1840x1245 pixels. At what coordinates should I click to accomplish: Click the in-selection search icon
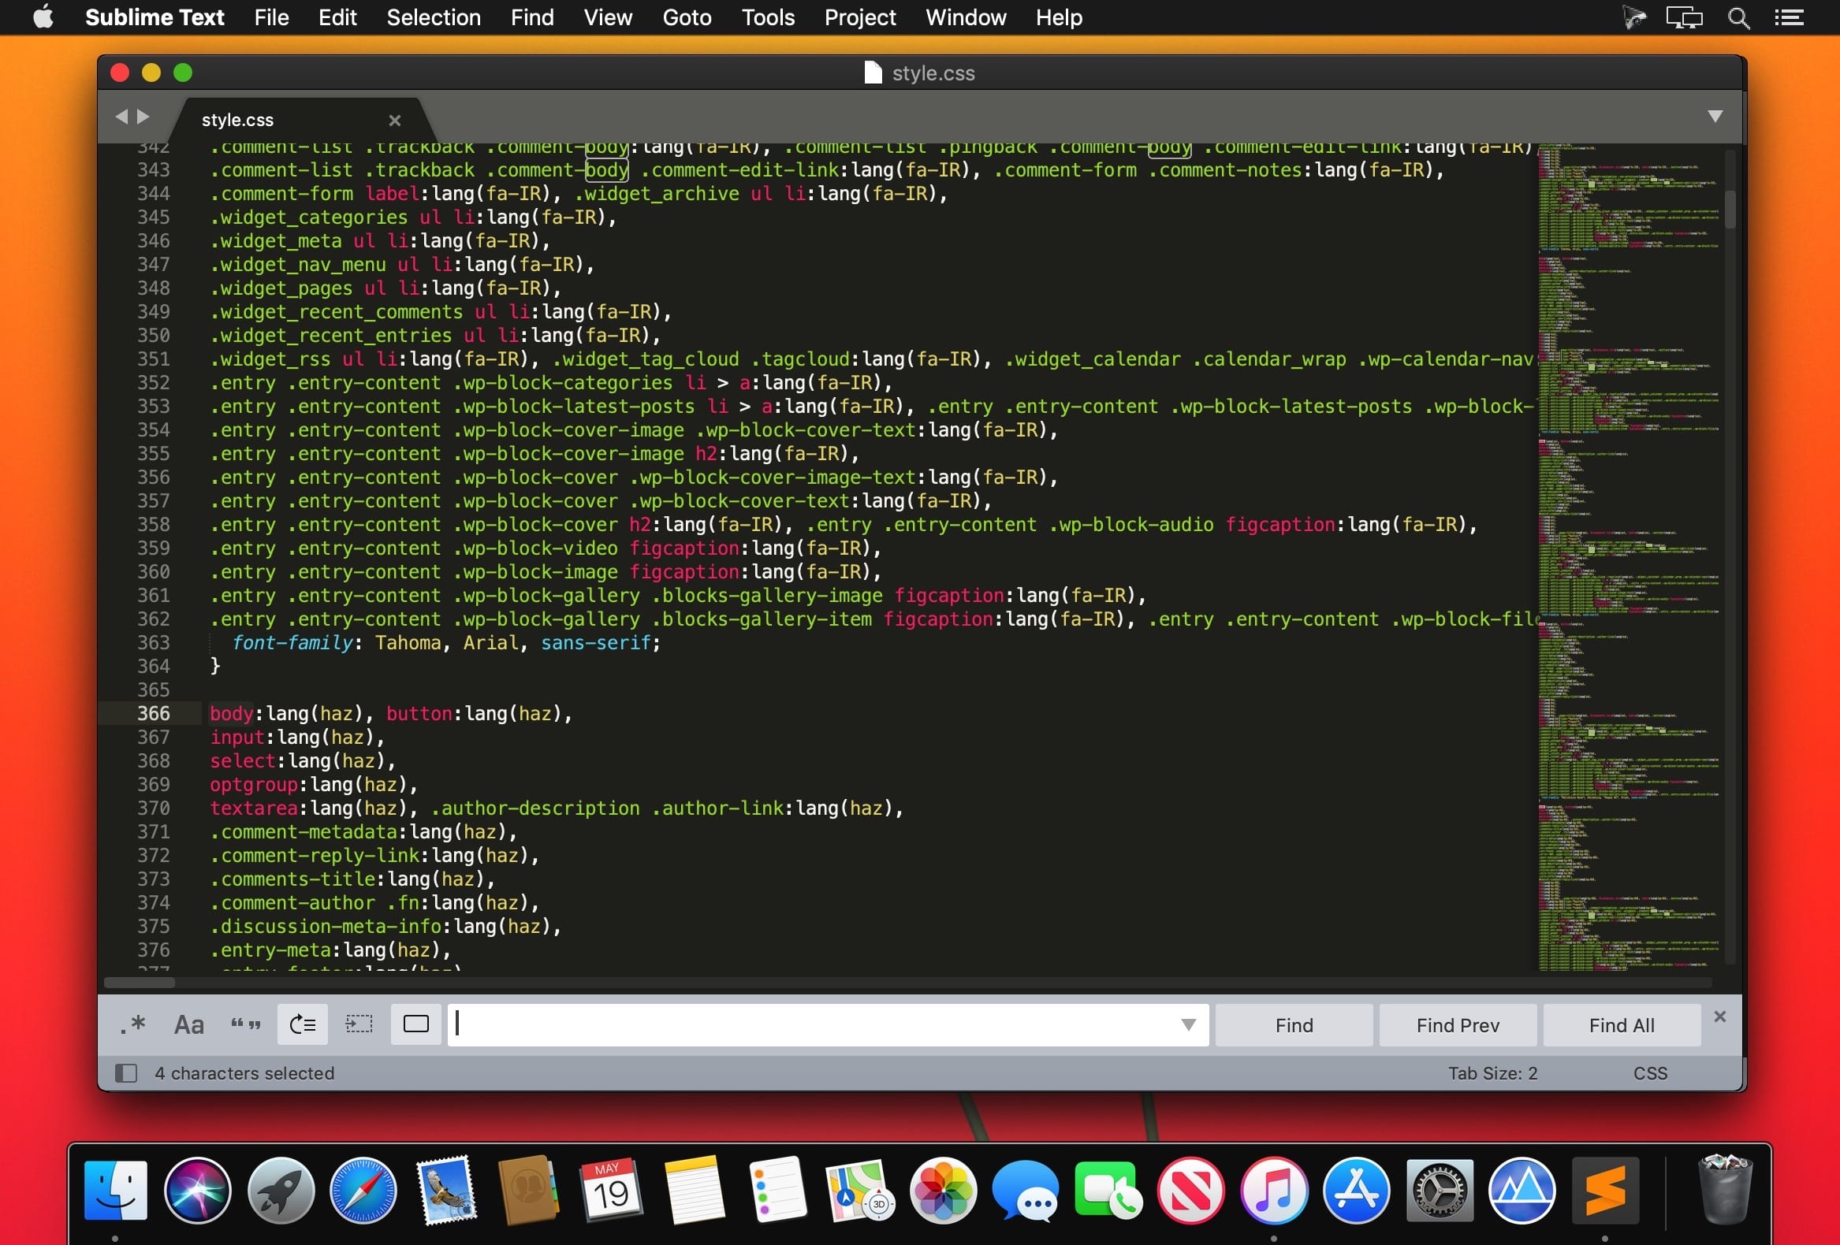[x=359, y=1024]
